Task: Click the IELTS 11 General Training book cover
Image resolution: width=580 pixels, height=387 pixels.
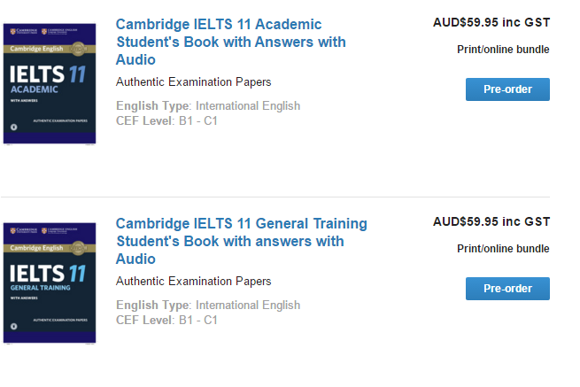Action: tap(50, 283)
